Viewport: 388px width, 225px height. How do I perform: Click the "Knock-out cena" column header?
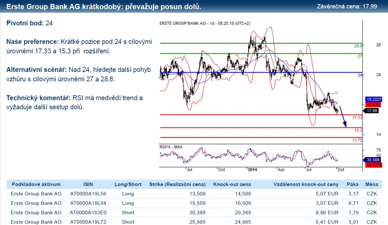(x=232, y=184)
